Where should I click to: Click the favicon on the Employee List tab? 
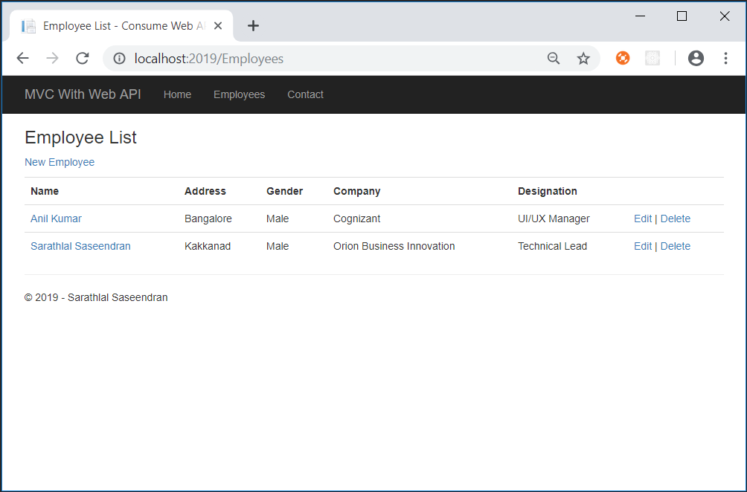tap(28, 25)
